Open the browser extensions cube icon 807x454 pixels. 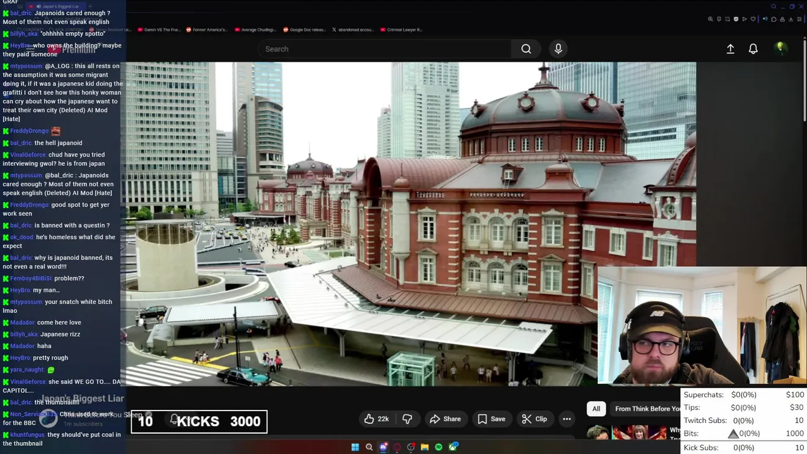(x=774, y=19)
